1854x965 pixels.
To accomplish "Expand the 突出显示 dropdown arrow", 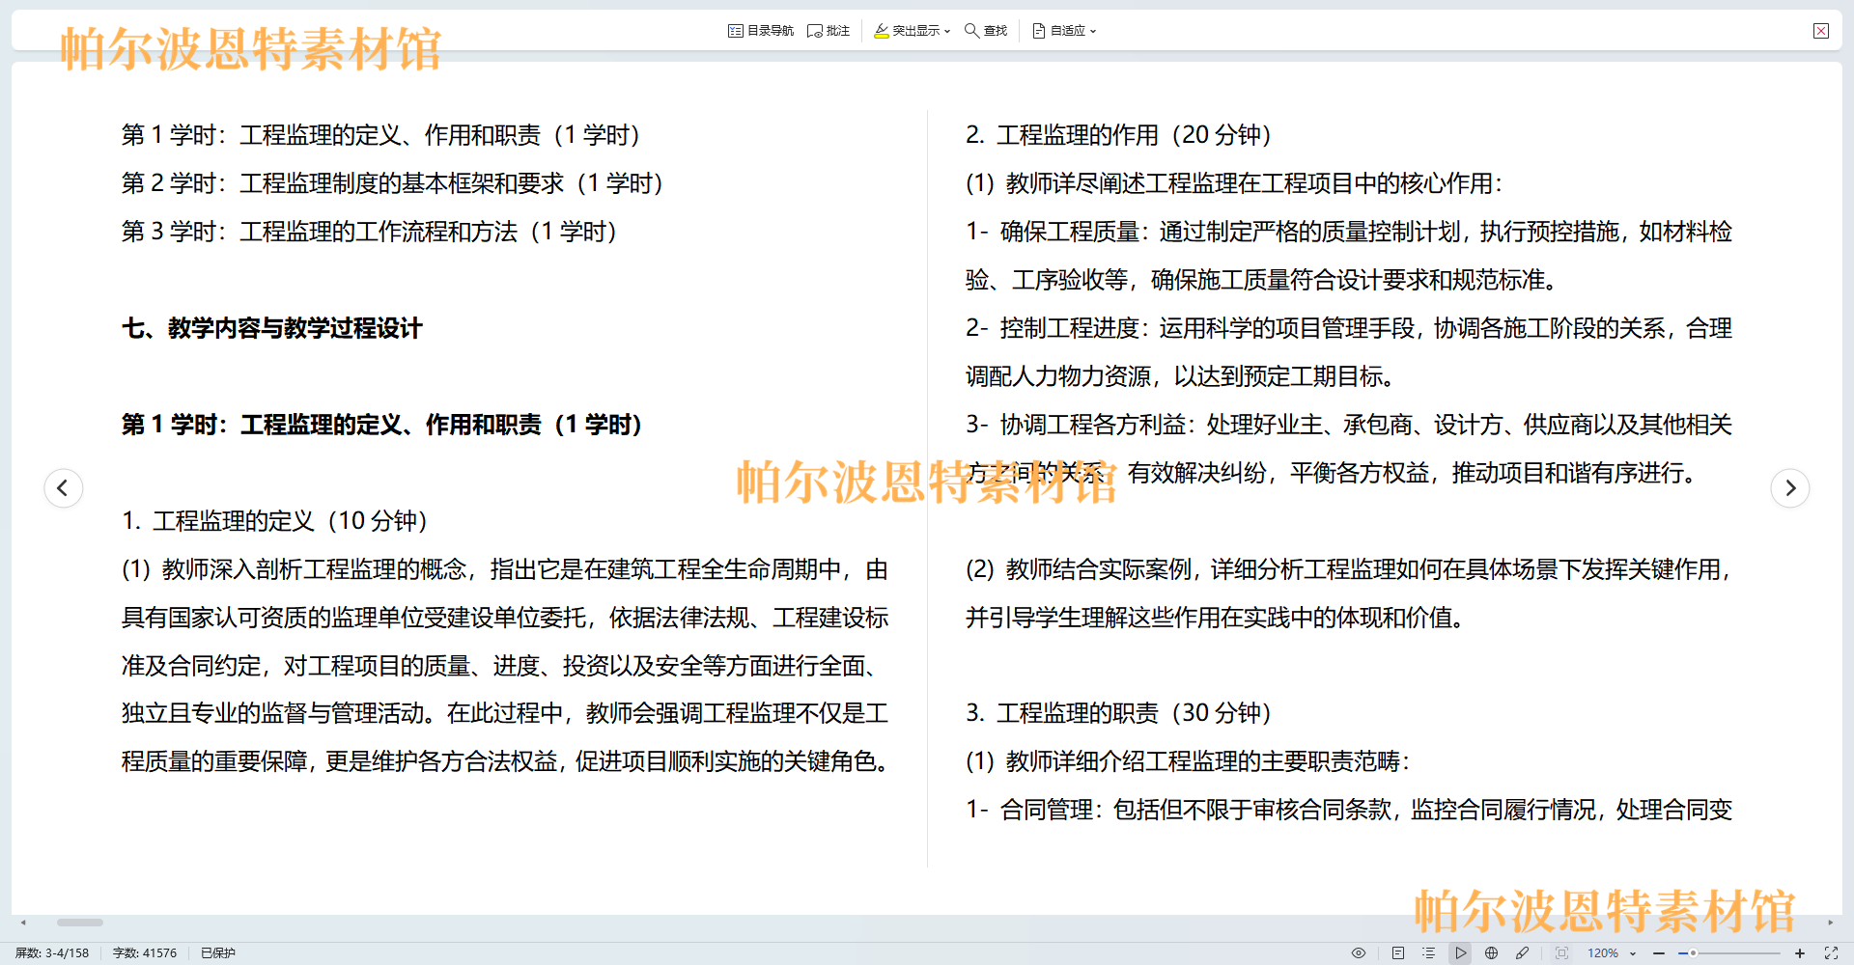I will coord(947,32).
